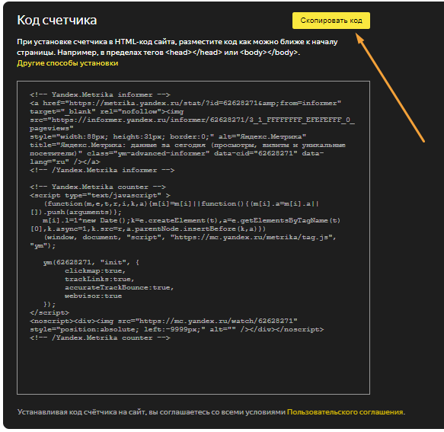Click the a href metrika.yandex.ru line
Viewport: 444px width, 432px height.
pyautogui.click(x=186, y=103)
